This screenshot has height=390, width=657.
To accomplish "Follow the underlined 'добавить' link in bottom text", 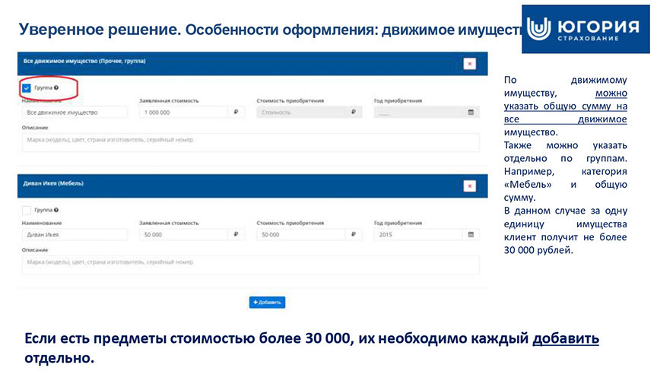I will point(565,339).
